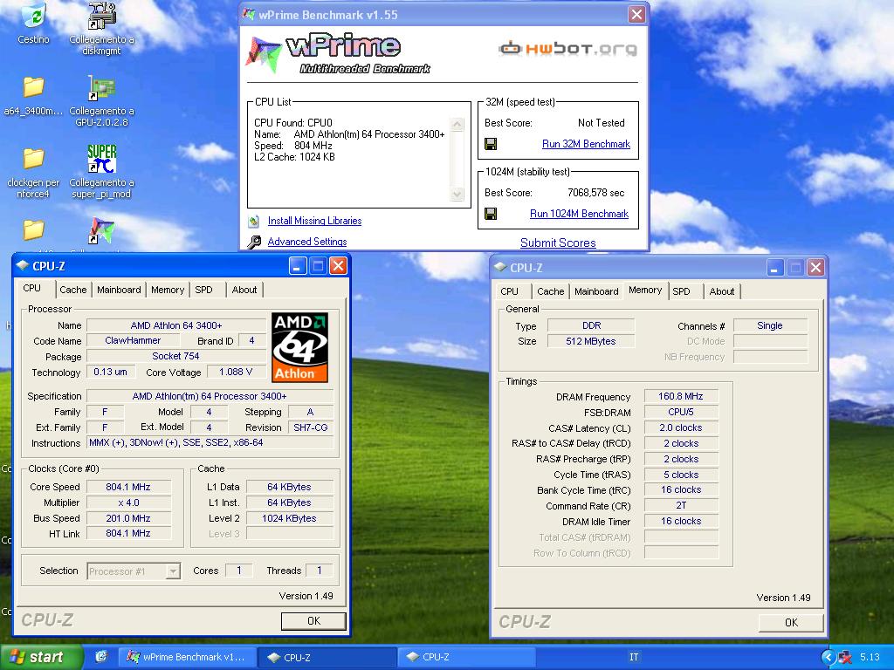Click Install Missing Libraries link
This screenshot has width=894, height=670.
coord(314,221)
